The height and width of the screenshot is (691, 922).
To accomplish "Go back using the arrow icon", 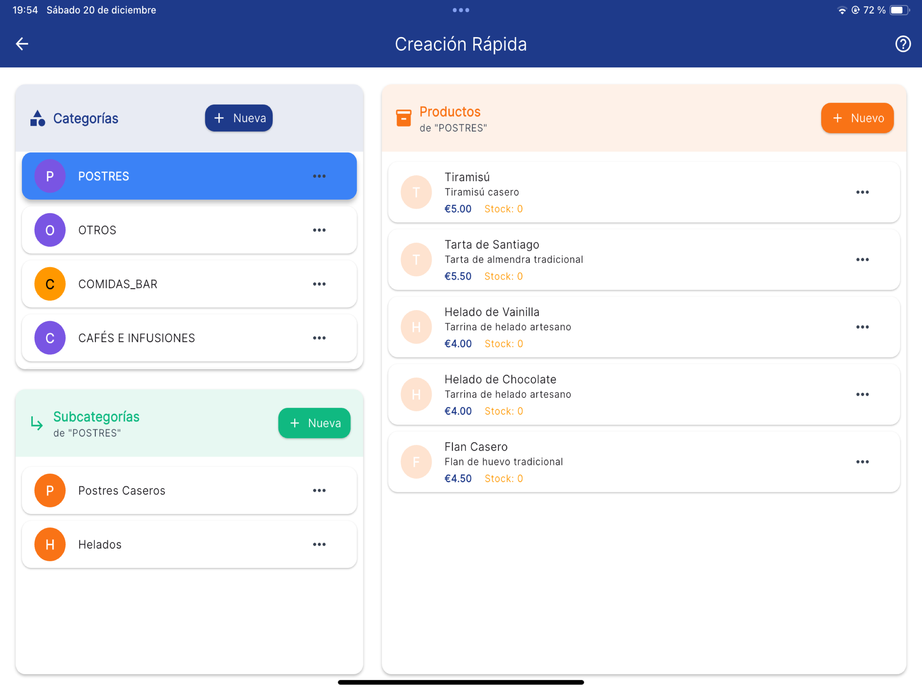I will point(22,44).
